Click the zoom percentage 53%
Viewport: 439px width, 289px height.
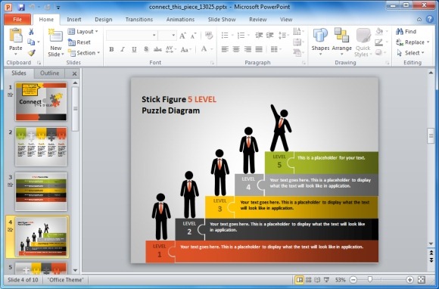click(340, 279)
